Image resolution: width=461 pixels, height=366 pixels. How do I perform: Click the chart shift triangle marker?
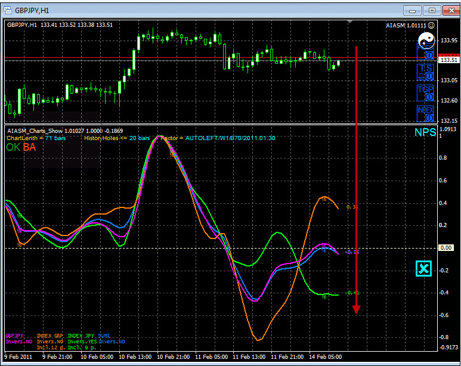tap(349, 22)
